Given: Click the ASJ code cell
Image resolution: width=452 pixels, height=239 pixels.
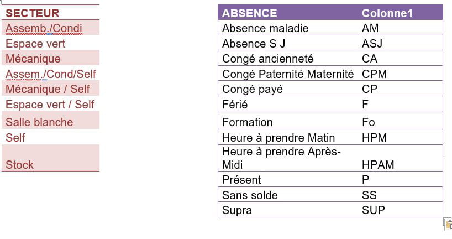Looking at the screenshot, I should [401, 43].
